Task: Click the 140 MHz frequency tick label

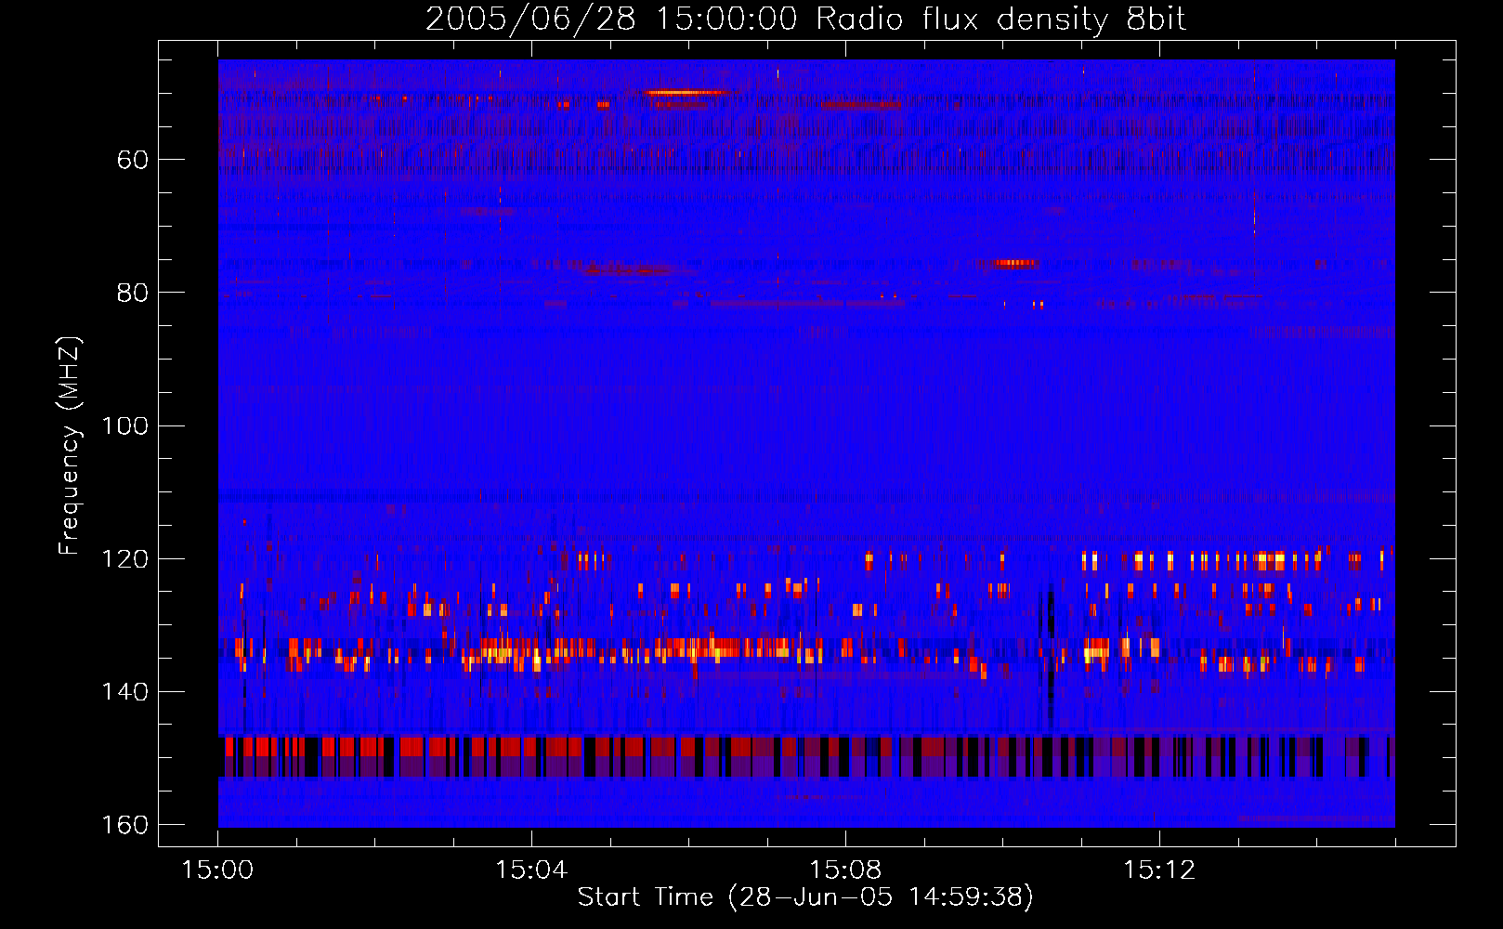Action: click(124, 691)
